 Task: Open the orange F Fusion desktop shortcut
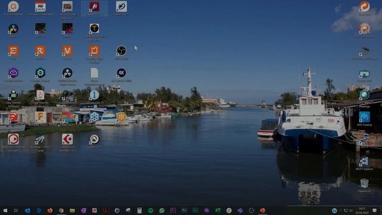(x=40, y=118)
